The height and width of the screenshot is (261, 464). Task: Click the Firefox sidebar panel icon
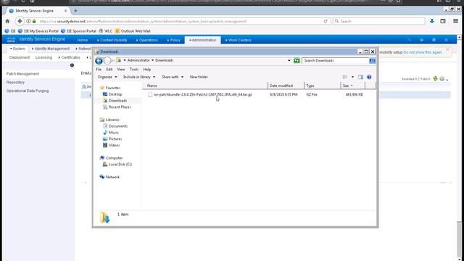pyautogui.click(x=443, y=21)
